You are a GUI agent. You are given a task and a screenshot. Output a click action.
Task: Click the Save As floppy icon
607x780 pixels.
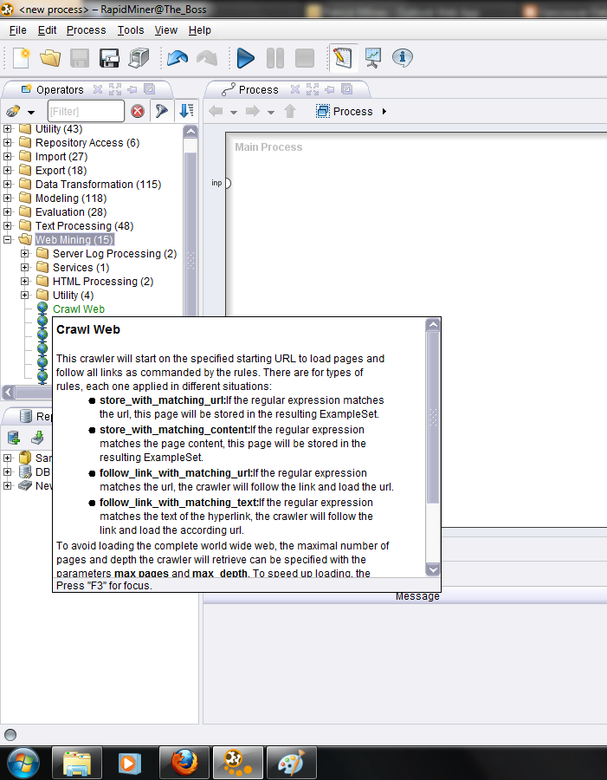[x=109, y=58]
